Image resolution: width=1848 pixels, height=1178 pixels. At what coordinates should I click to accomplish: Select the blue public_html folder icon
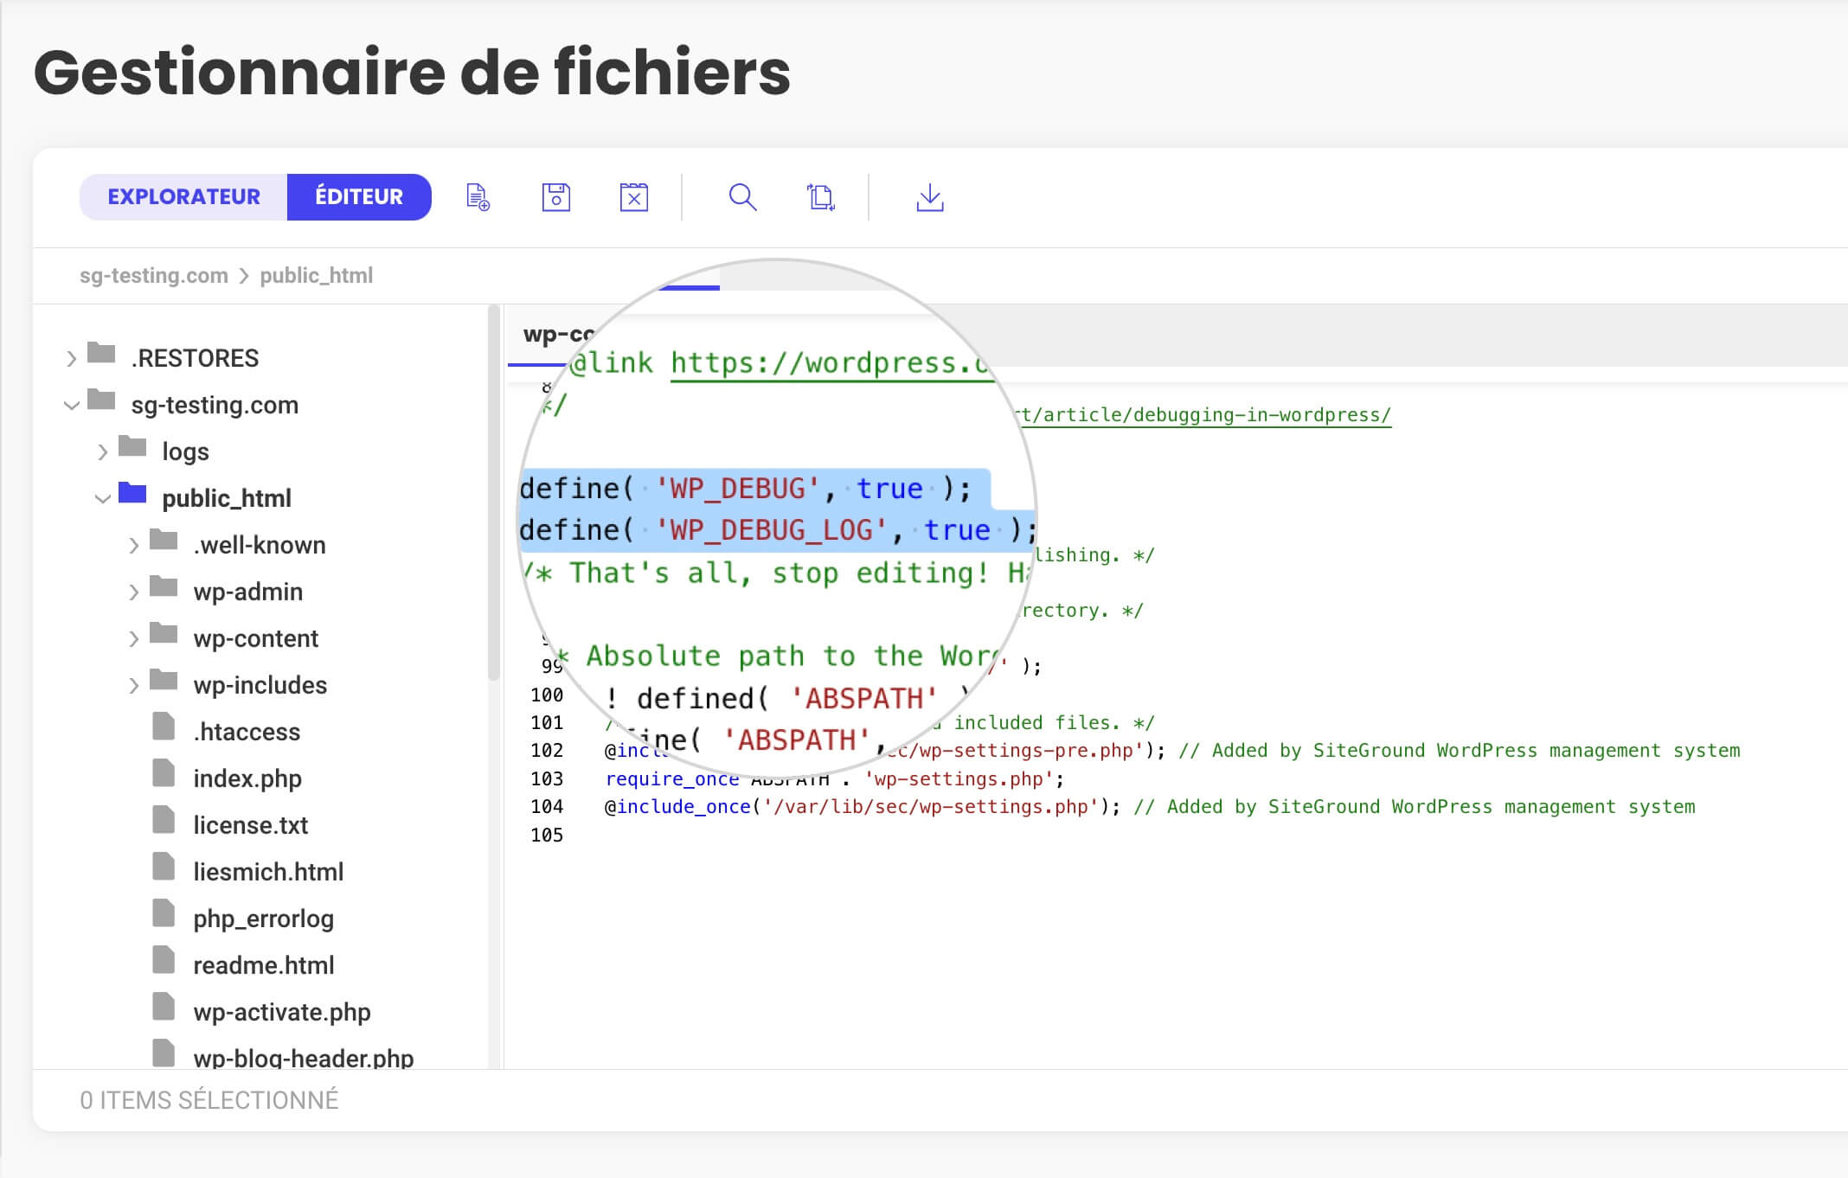132,492
